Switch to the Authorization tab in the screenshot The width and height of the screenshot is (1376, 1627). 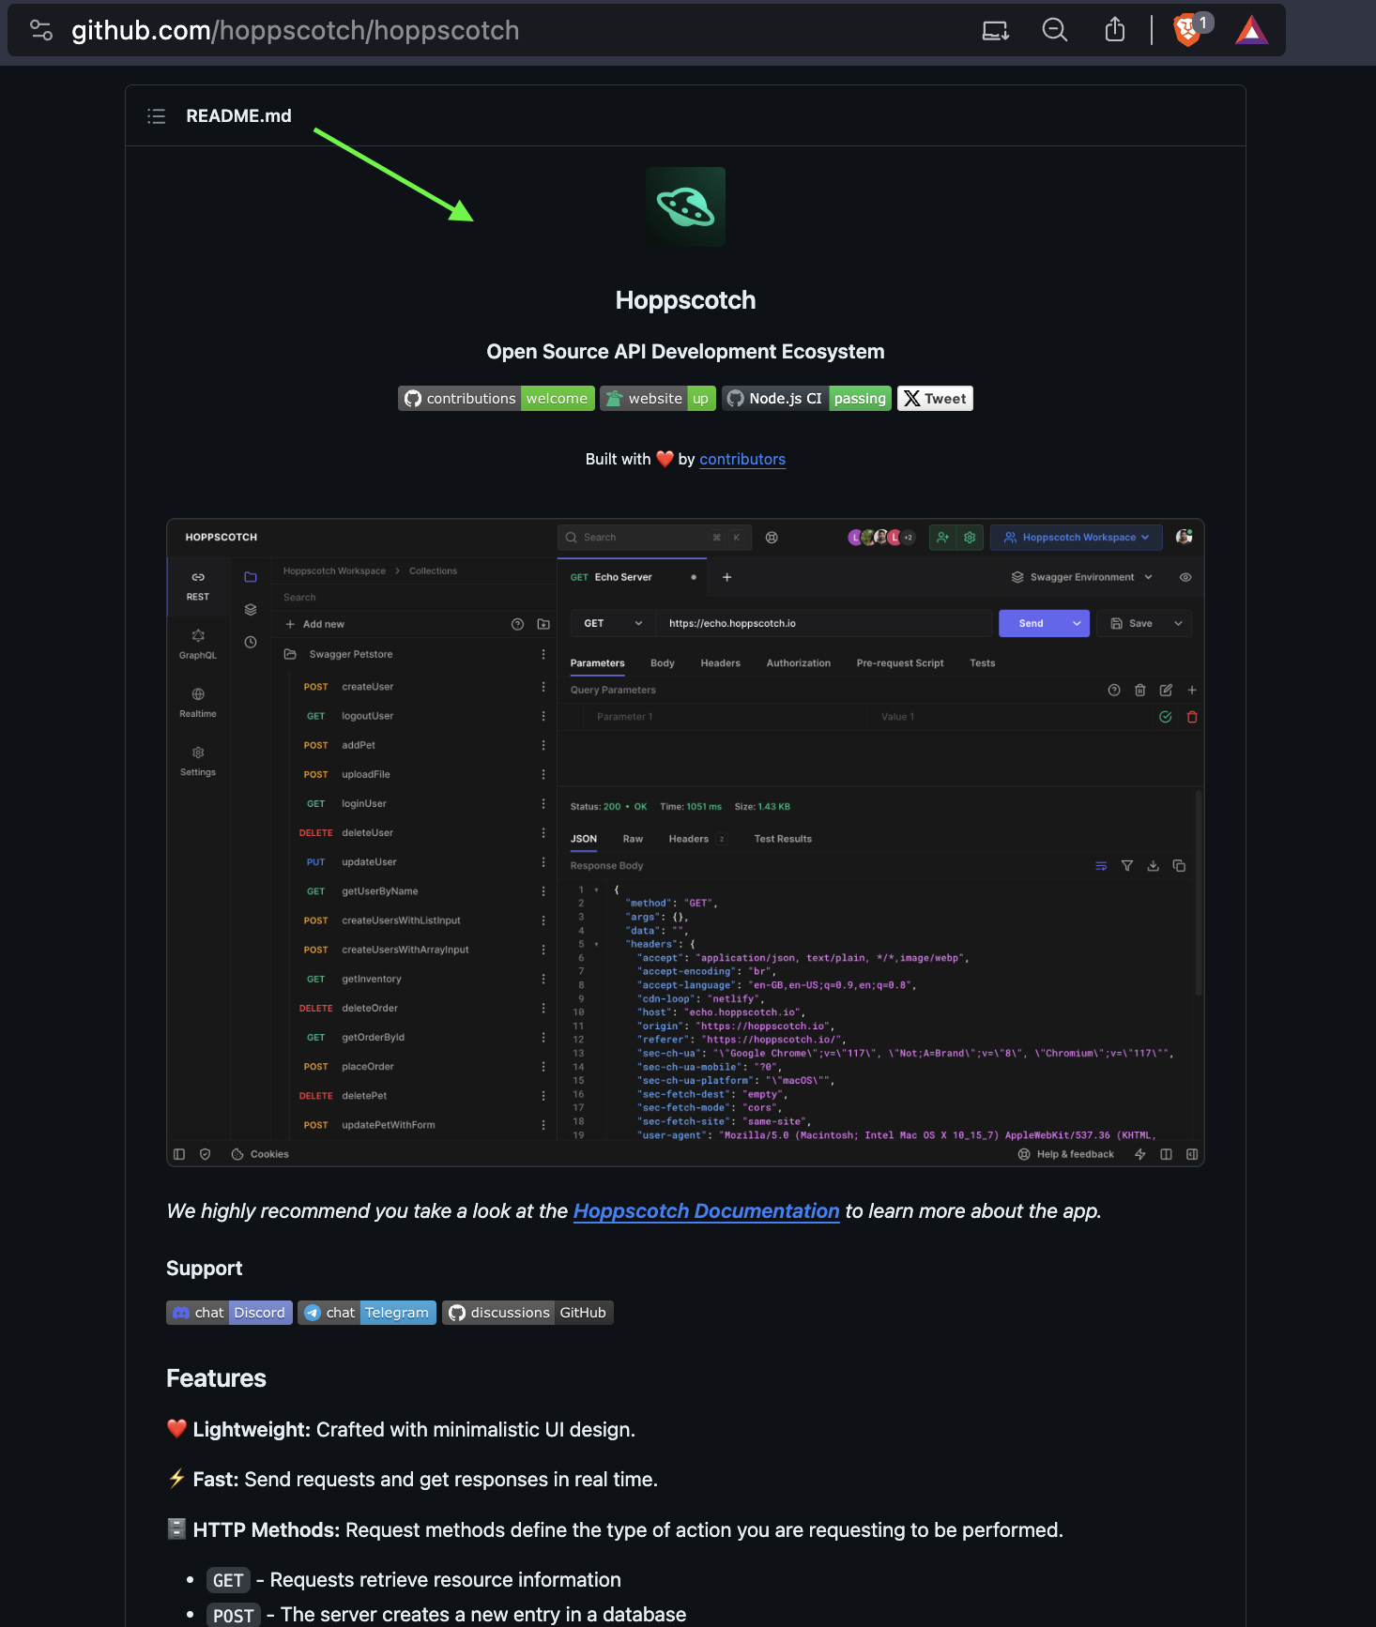coord(799,663)
